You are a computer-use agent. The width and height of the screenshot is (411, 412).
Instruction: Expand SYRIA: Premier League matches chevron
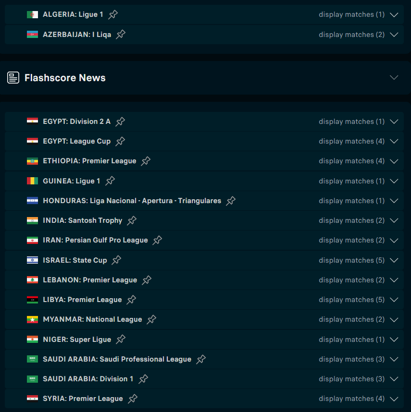click(x=394, y=399)
